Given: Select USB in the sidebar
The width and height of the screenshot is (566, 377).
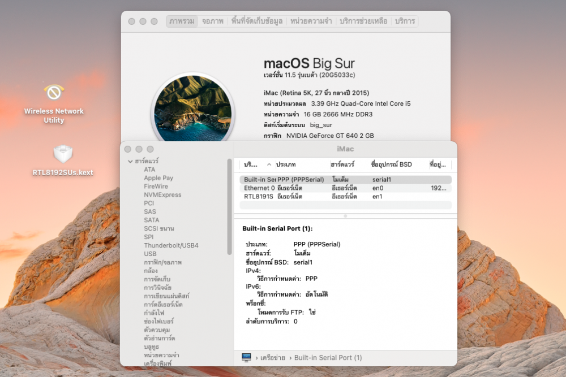Looking at the screenshot, I should pos(150,254).
